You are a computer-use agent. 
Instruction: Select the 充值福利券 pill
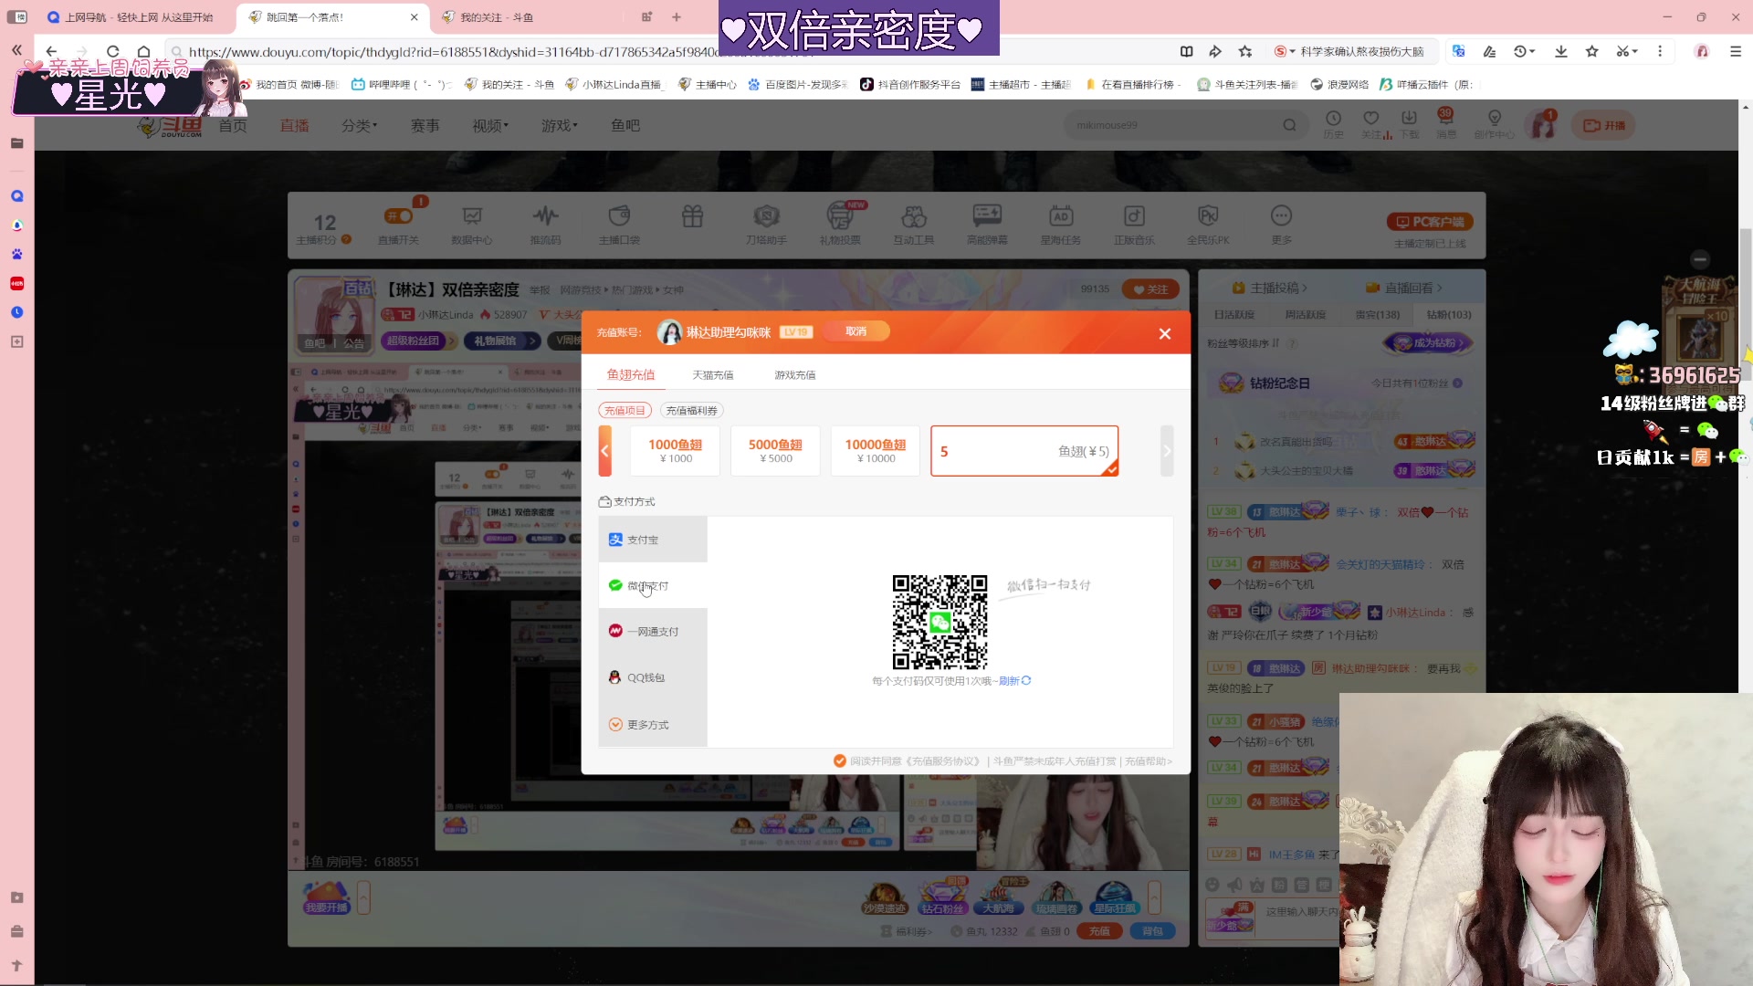[x=692, y=411]
